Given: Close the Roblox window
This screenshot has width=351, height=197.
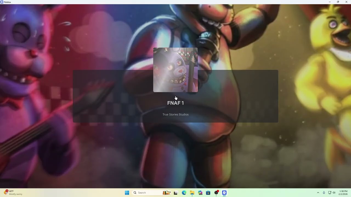Looking at the screenshot, I should point(346,2).
